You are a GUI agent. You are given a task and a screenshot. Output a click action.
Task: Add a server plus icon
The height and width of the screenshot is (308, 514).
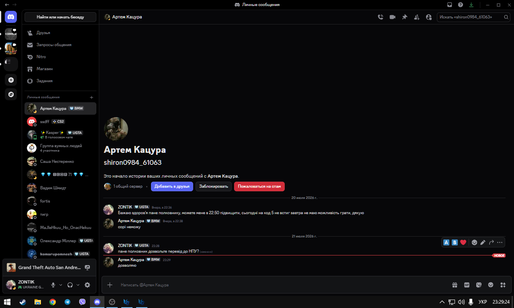coord(11,80)
